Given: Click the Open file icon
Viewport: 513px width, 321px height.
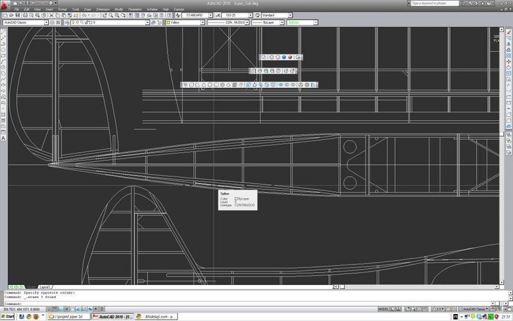Looking at the screenshot, I should point(11,15).
